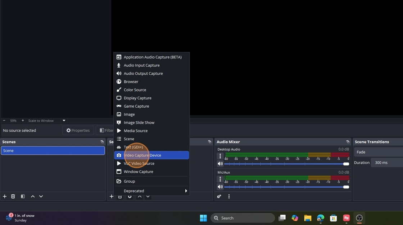The width and height of the screenshot is (403, 225).
Task: Select Video Capture Device option
Action: (x=151, y=155)
